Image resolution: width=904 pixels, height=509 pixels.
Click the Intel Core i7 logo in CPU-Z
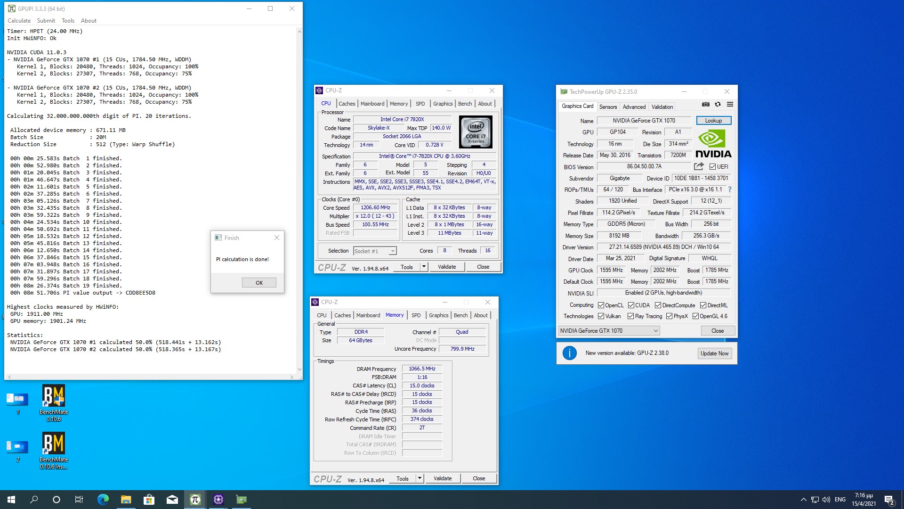476,132
